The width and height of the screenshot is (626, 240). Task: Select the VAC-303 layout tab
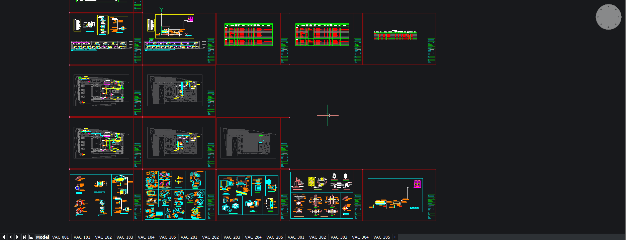[x=339, y=237]
